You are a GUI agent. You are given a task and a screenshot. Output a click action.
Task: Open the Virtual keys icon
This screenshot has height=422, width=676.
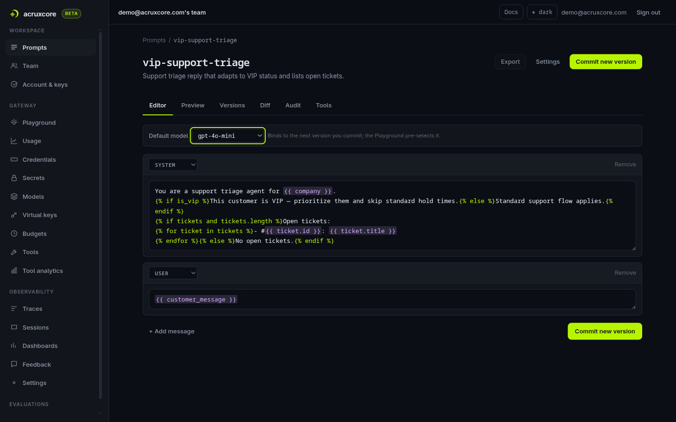click(14, 215)
